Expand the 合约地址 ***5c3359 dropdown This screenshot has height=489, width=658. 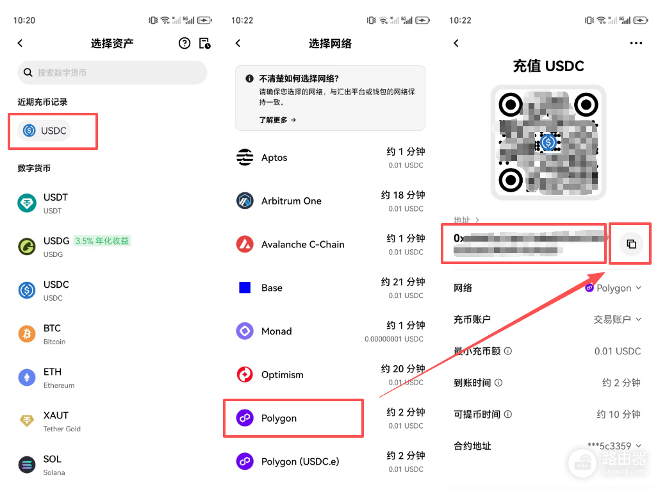pyautogui.click(x=614, y=446)
